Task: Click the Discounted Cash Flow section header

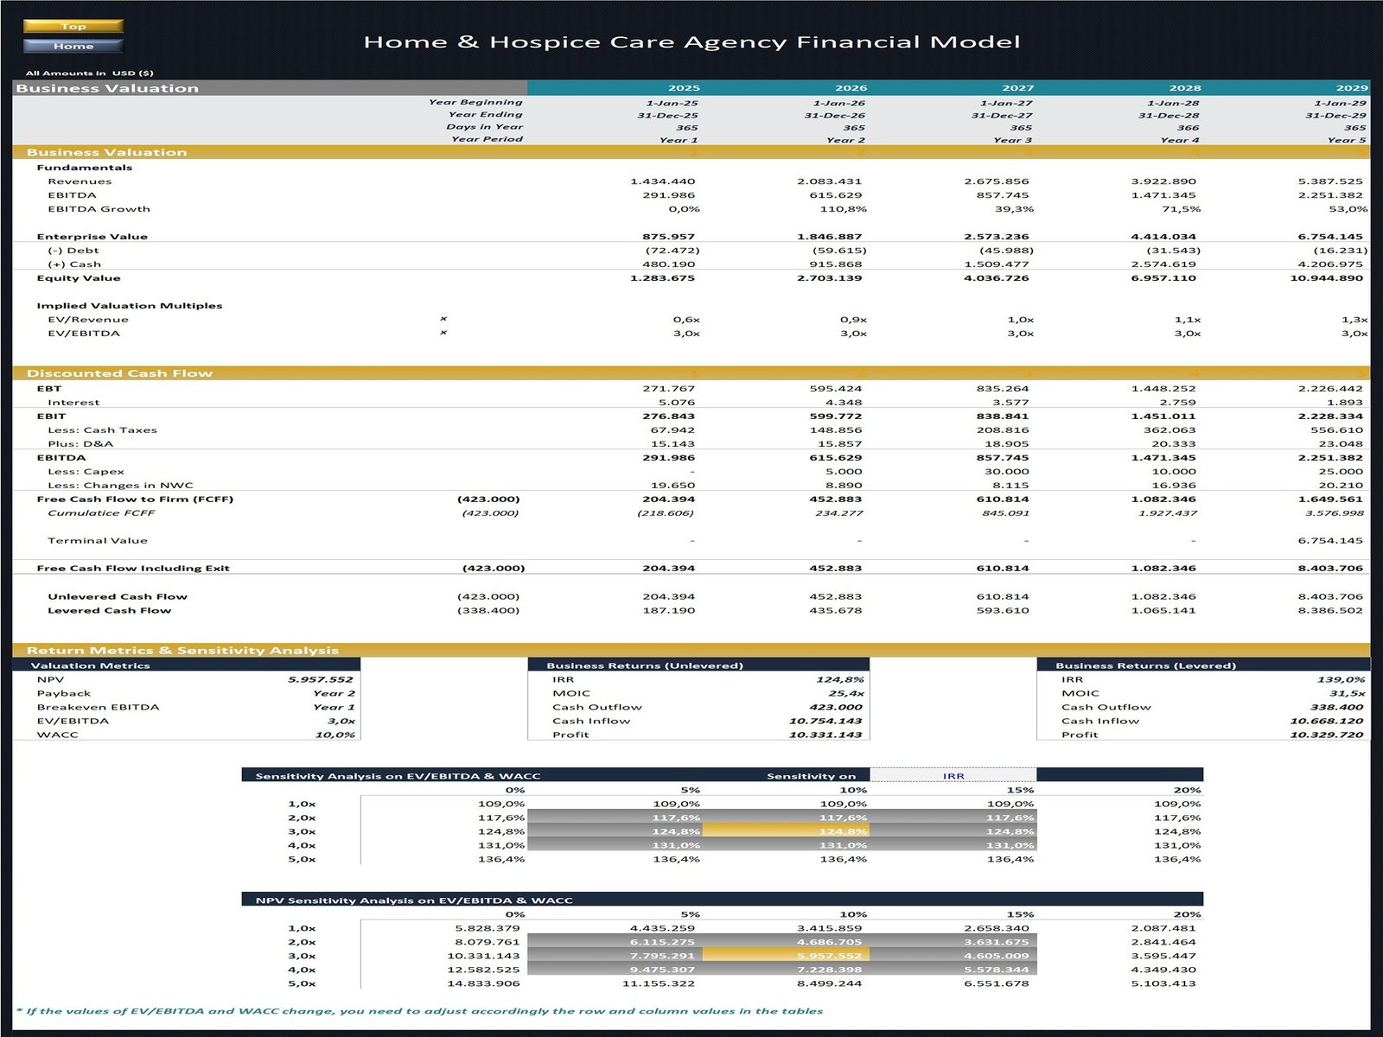Action: (x=119, y=373)
